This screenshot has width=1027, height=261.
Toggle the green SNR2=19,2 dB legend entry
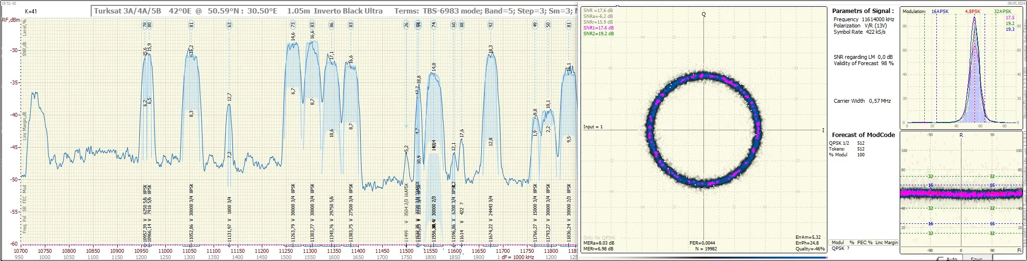pos(598,34)
